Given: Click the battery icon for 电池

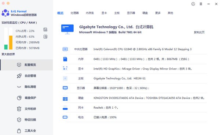Looking at the screenshot, I should point(65,117).
